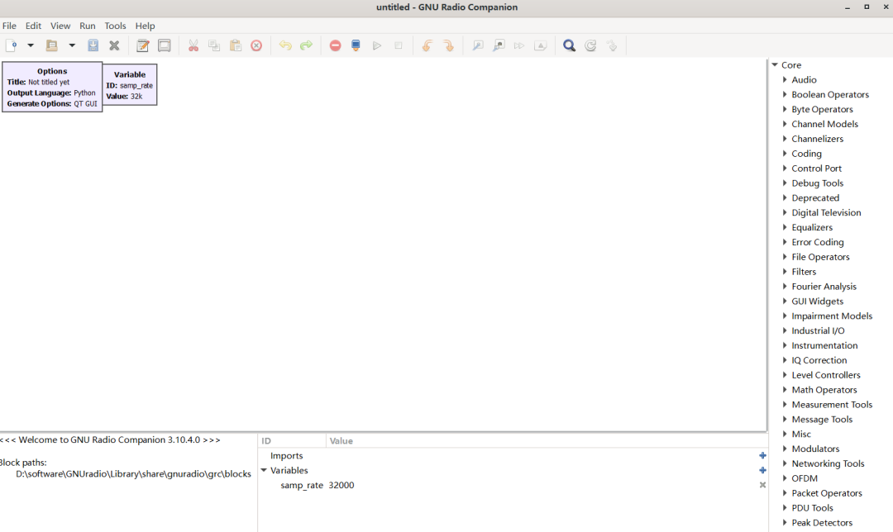Copy the selected block
Screen dimensions: 893x532
(x=214, y=45)
